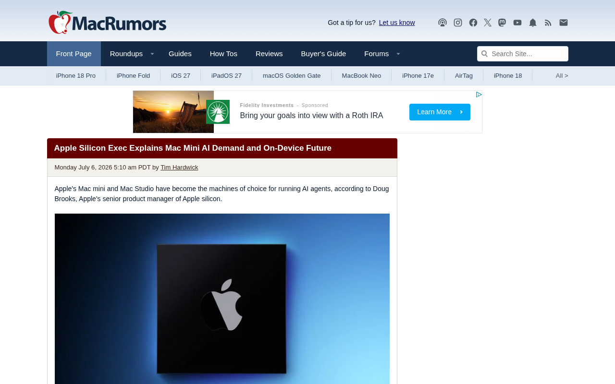Screen dimensions: 615x384
Task: Open the X (Twitter) profile icon
Action: [488, 23]
